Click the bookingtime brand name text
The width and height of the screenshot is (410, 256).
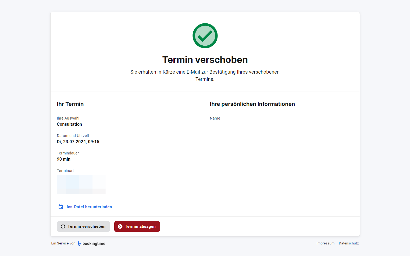pyautogui.click(x=94, y=244)
